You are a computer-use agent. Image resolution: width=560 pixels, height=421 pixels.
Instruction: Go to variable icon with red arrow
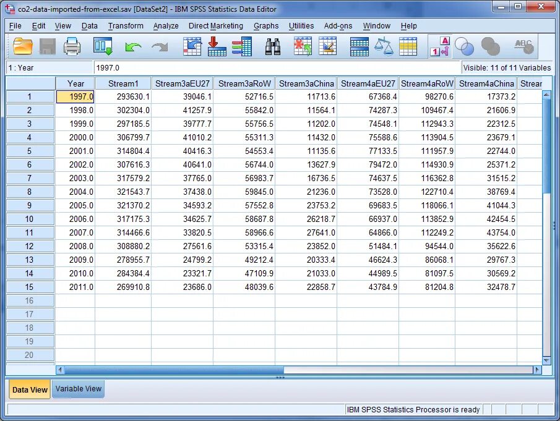[217, 46]
